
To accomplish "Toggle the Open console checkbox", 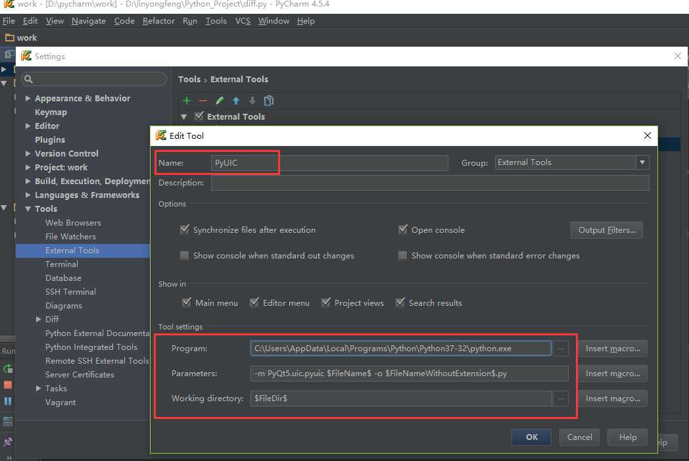I will [402, 230].
